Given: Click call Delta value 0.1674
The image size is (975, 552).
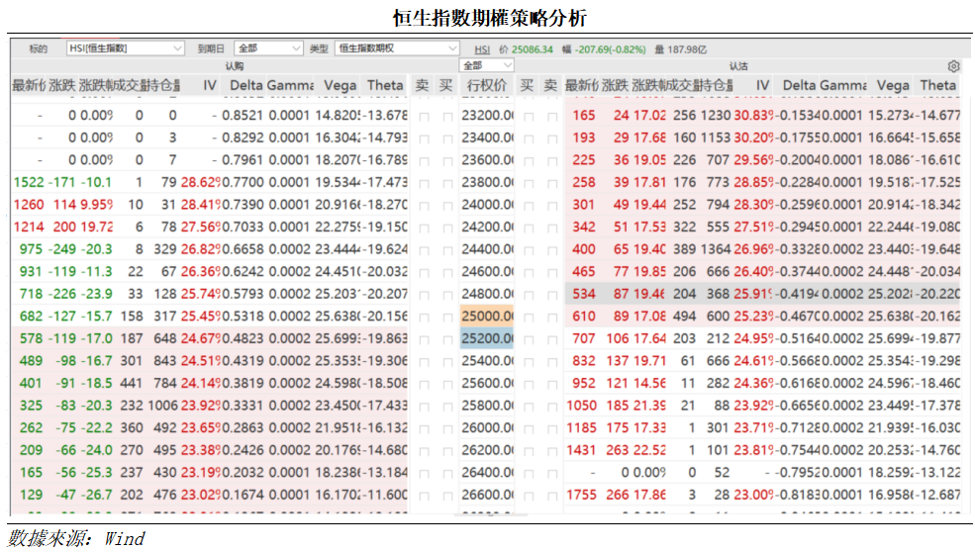Looking at the screenshot, I should [242, 496].
